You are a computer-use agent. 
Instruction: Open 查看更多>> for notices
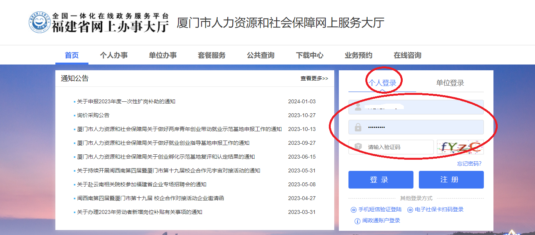(314, 78)
